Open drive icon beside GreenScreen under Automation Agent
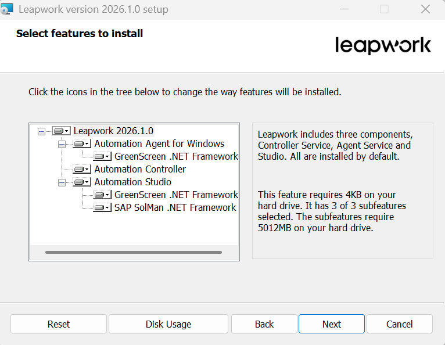Screen dimensions: 445x345 click(x=102, y=156)
